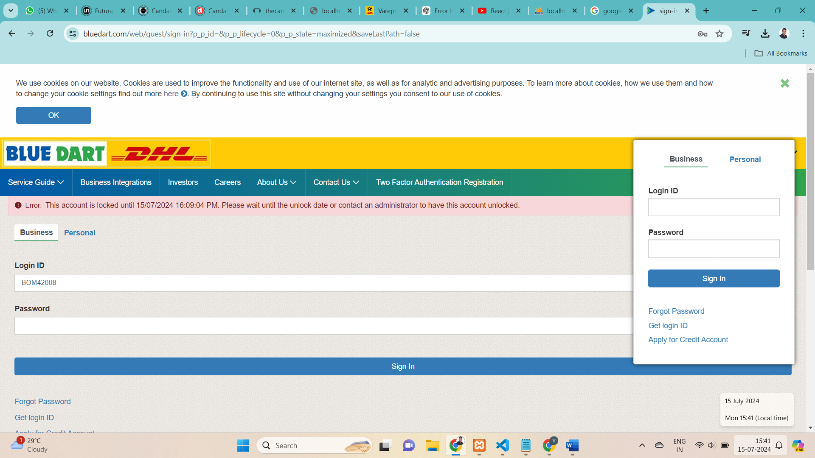Image resolution: width=815 pixels, height=458 pixels.
Task: Click the Blue Dart DHL logo
Action: pos(106,154)
